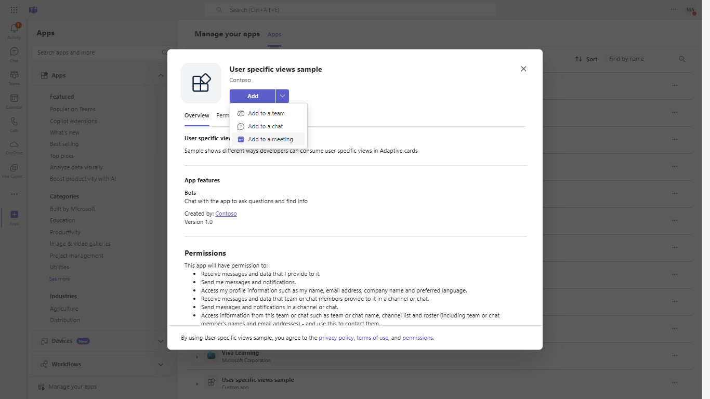Select Education category
This screenshot has width=710, height=399.
[62, 220]
